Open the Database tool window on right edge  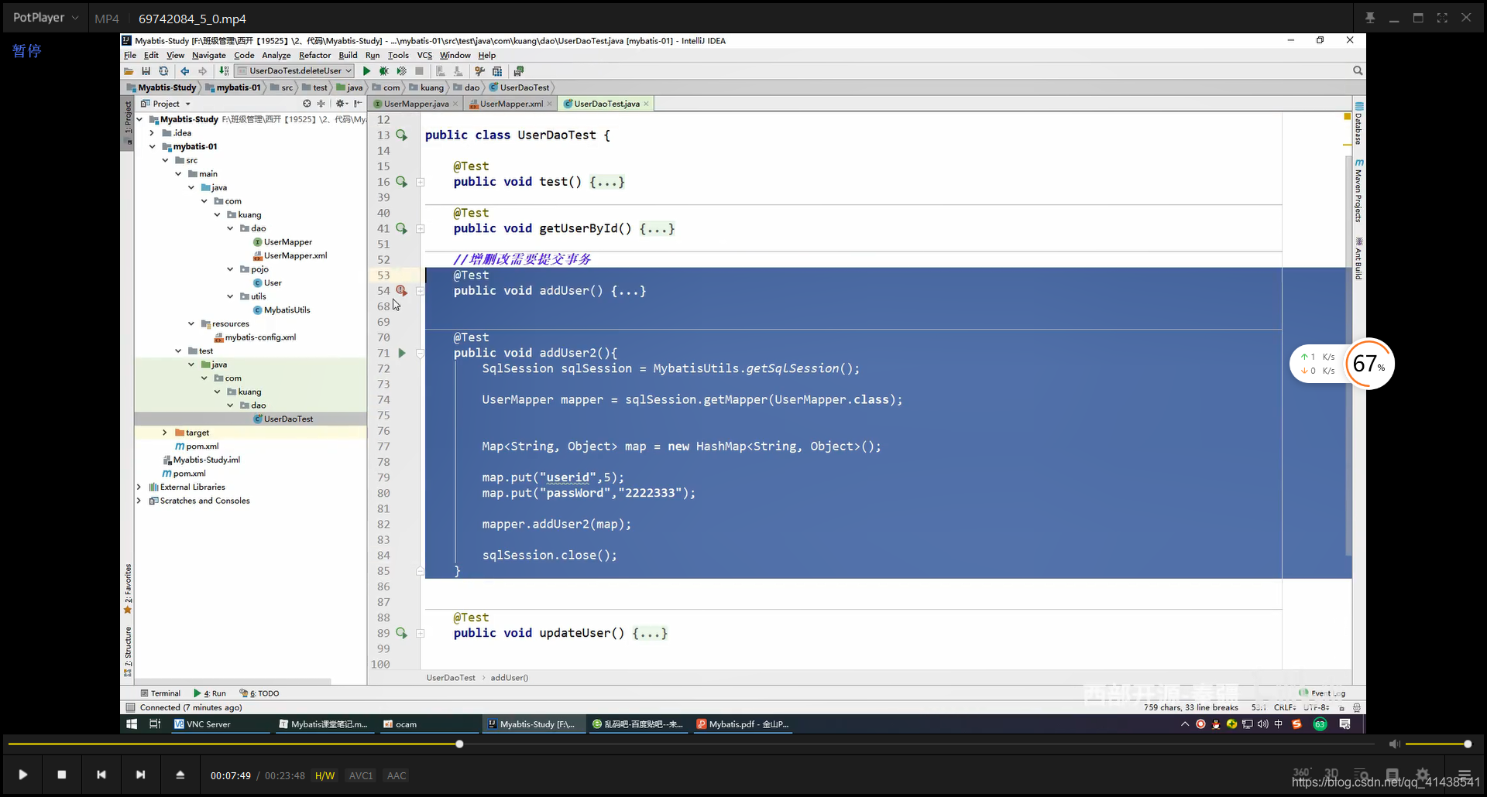coord(1358,124)
